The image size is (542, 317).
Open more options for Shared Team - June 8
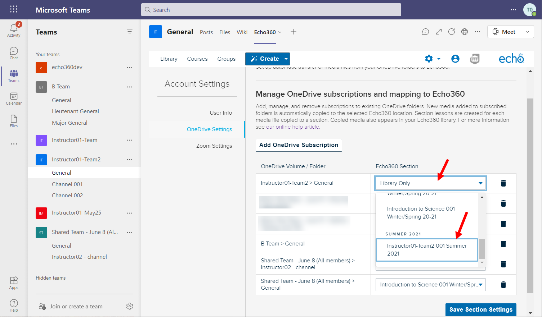coord(130,233)
